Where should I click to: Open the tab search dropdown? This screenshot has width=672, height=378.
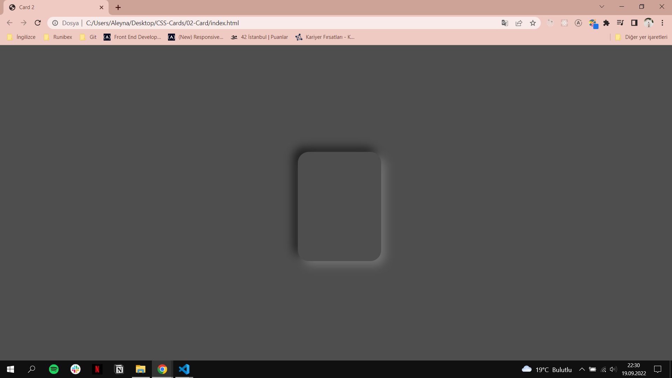tap(602, 6)
